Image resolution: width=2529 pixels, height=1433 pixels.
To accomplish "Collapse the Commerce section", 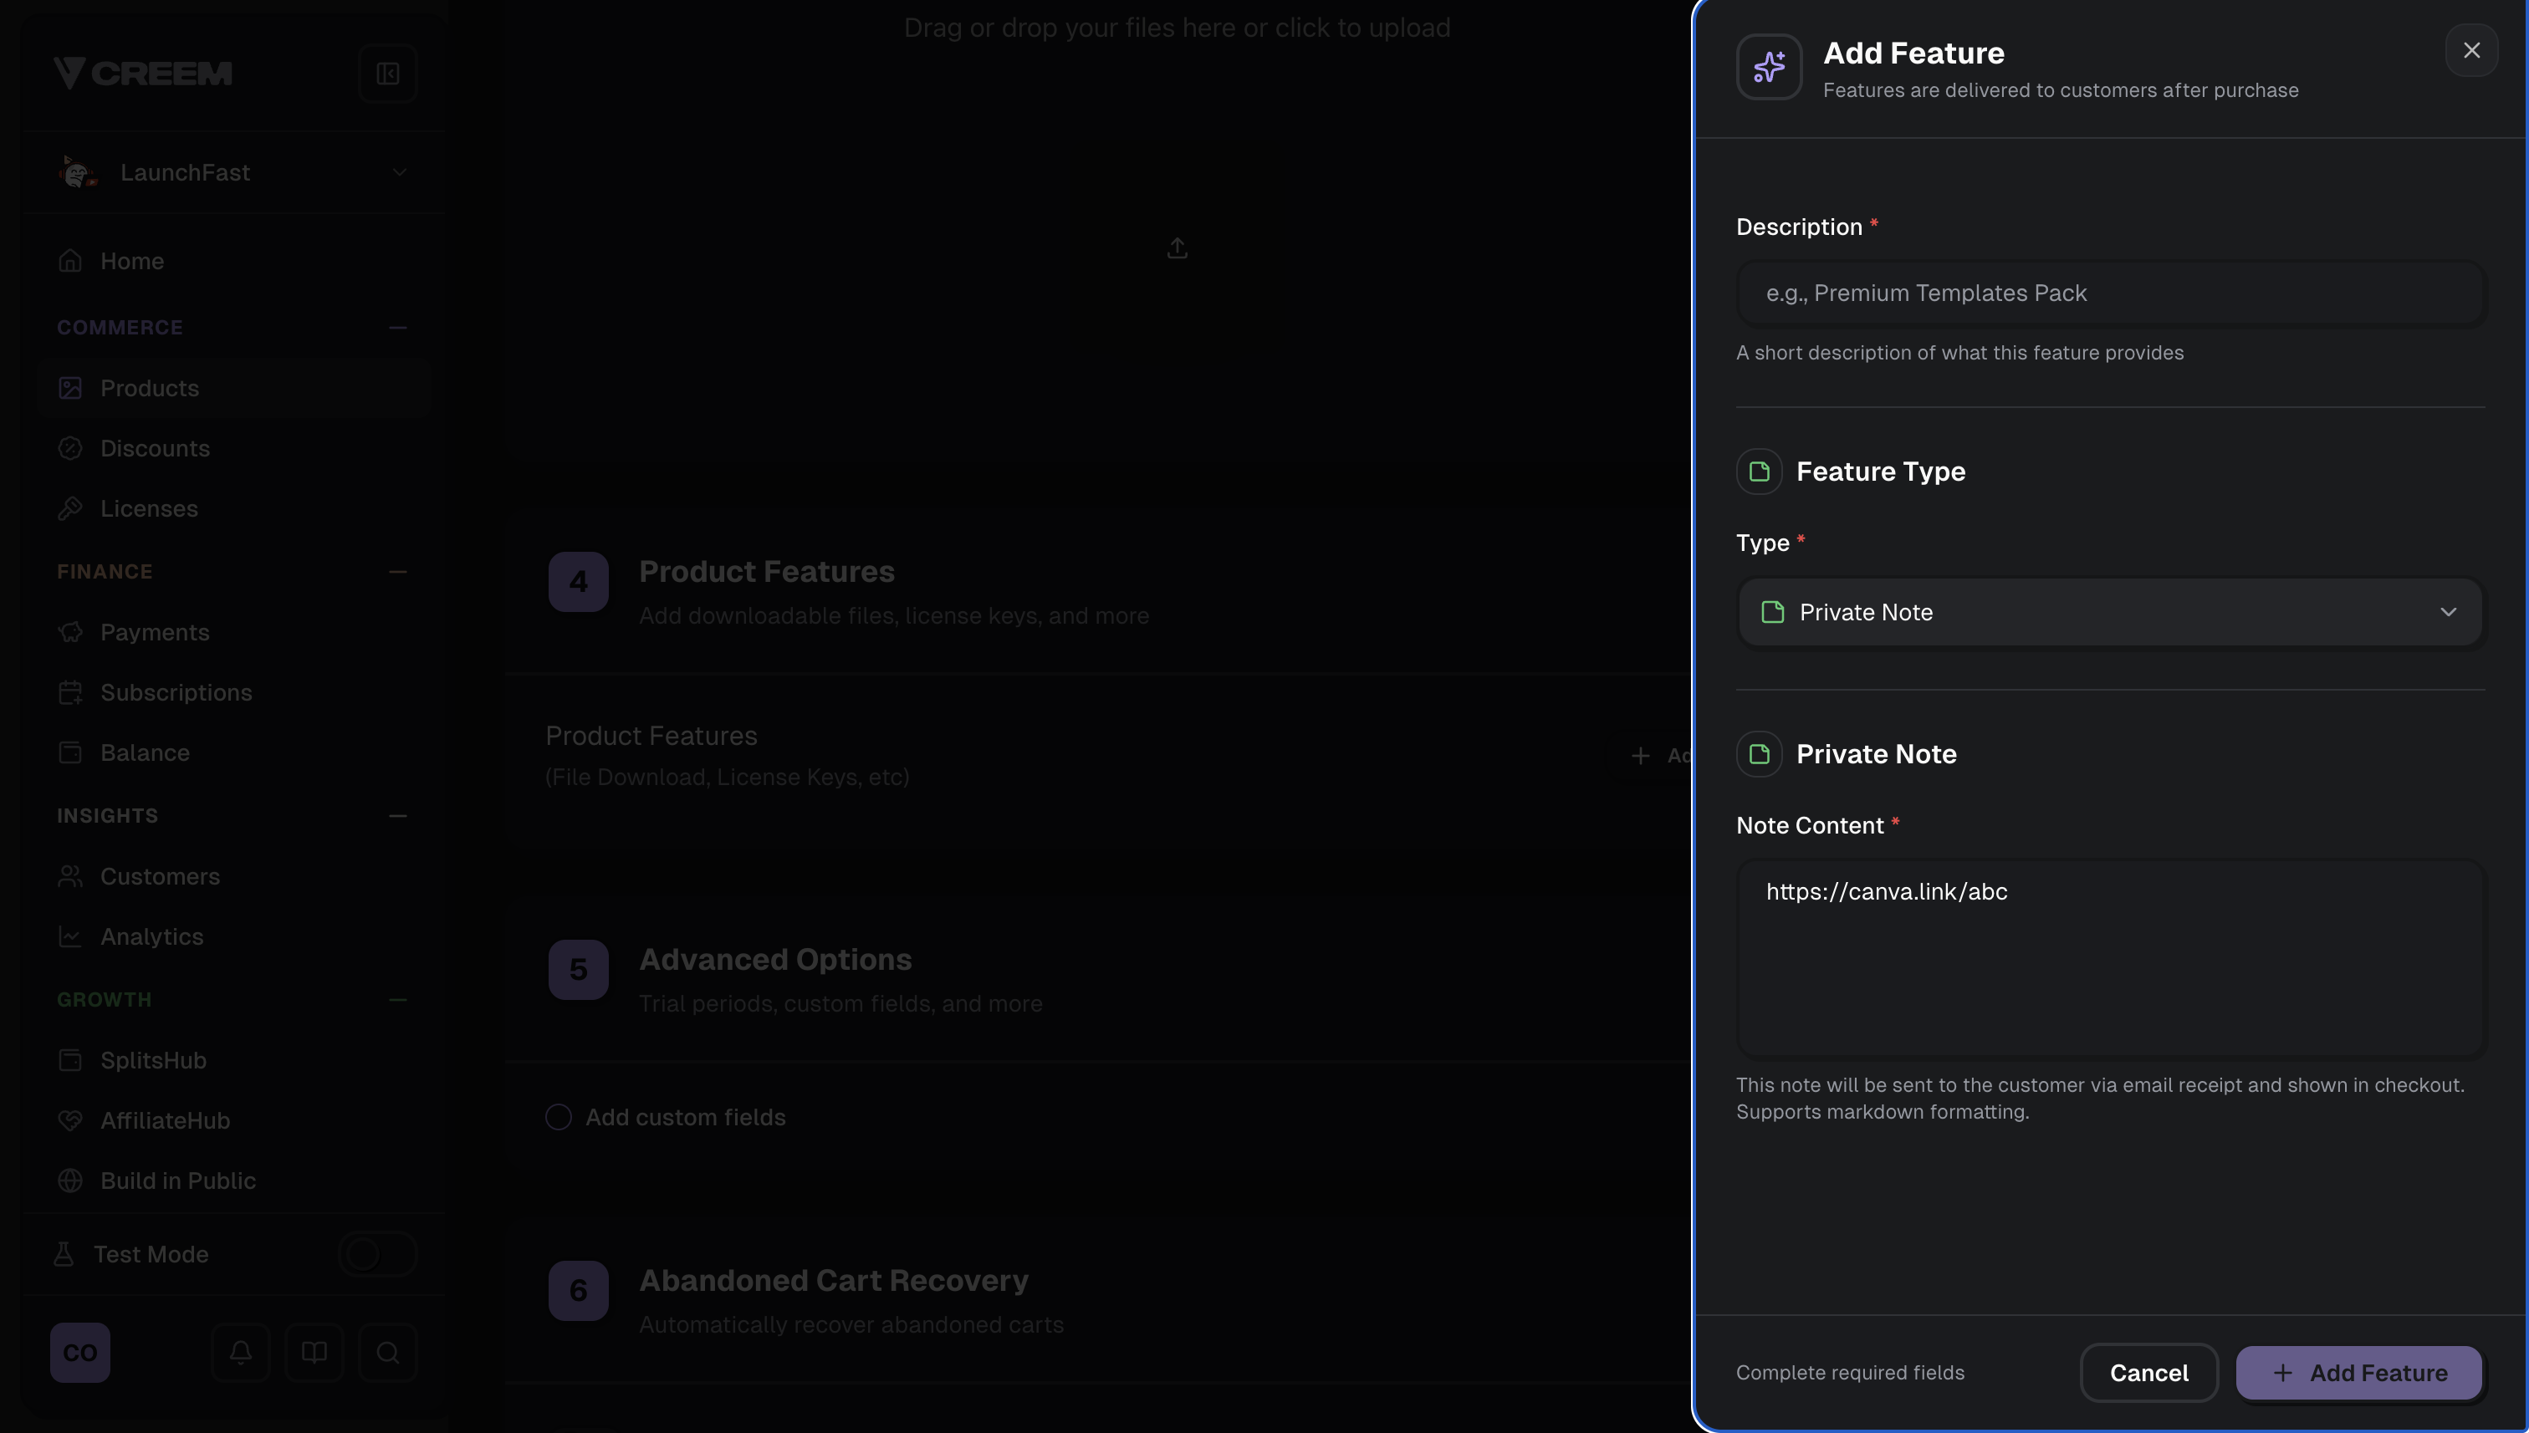I will [398, 327].
